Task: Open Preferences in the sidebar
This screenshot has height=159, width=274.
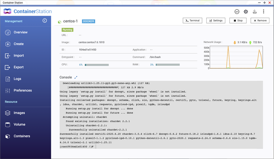Action: point(23,90)
